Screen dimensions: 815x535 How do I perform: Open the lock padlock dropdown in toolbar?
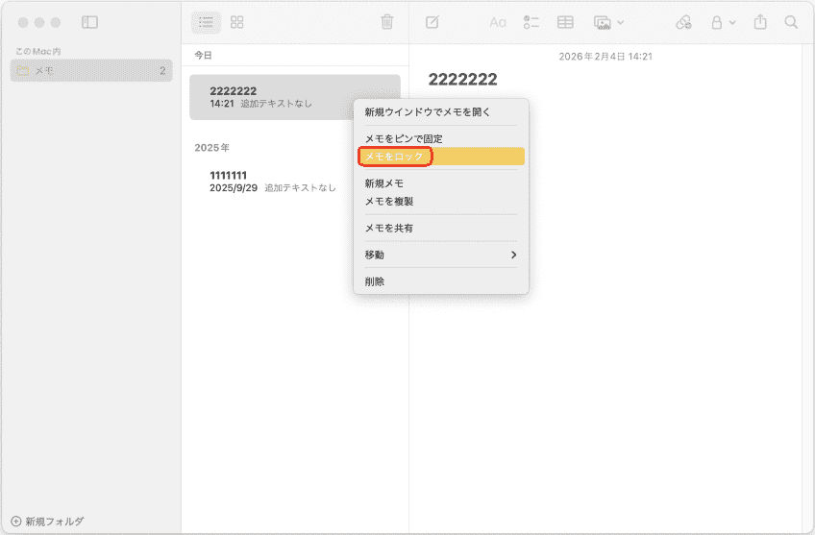pyautogui.click(x=723, y=22)
